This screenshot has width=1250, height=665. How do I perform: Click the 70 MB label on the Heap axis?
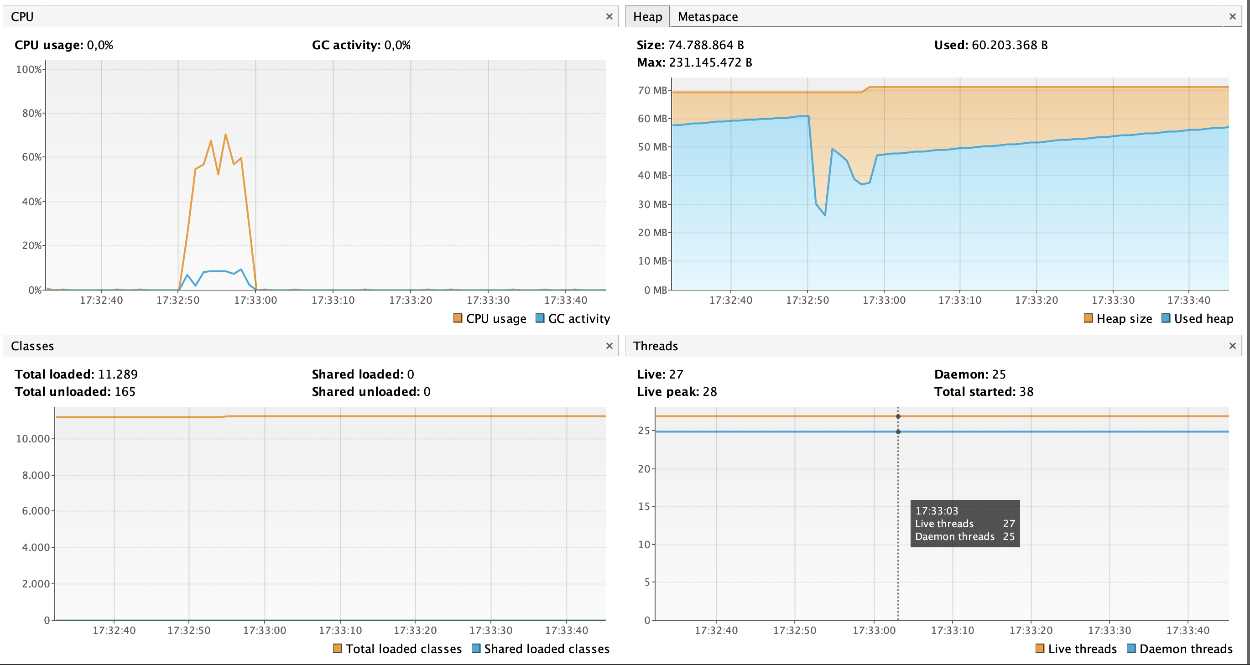click(x=652, y=91)
